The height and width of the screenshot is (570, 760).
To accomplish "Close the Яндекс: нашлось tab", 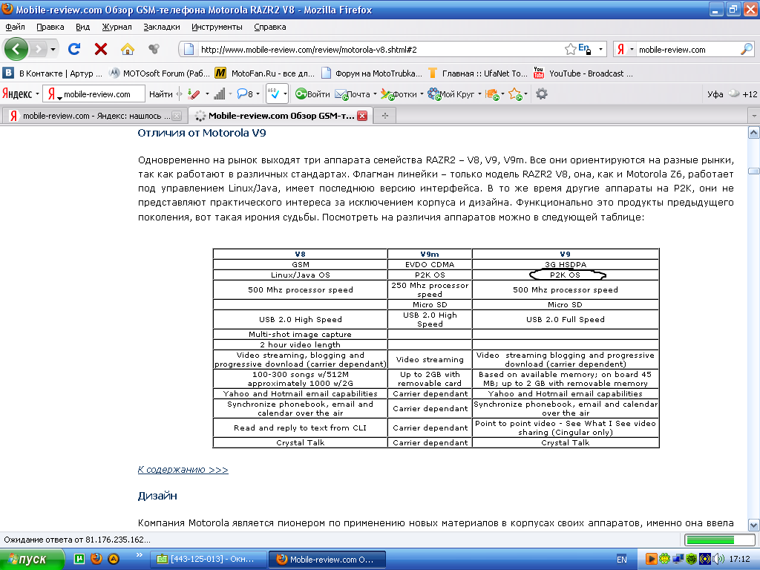I will (177, 116).
